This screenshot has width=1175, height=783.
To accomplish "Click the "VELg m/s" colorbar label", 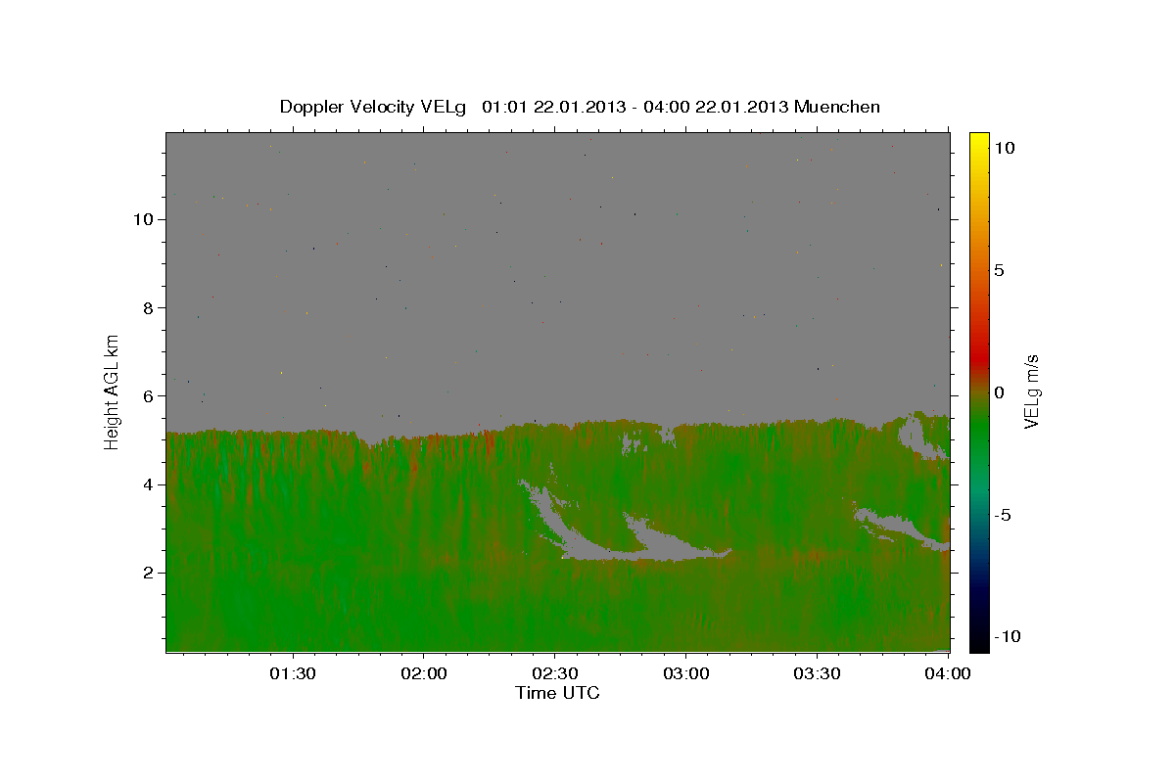I will point(1031,391).
